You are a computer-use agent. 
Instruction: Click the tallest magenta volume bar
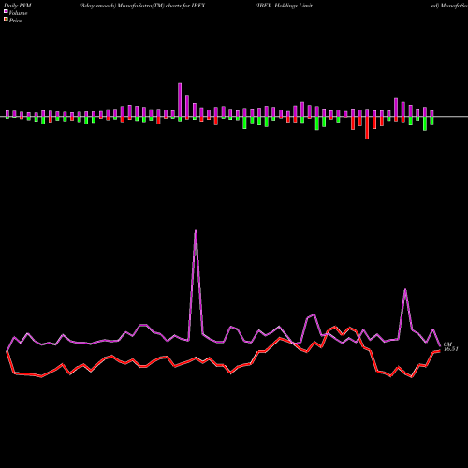(x=180, y=100)
